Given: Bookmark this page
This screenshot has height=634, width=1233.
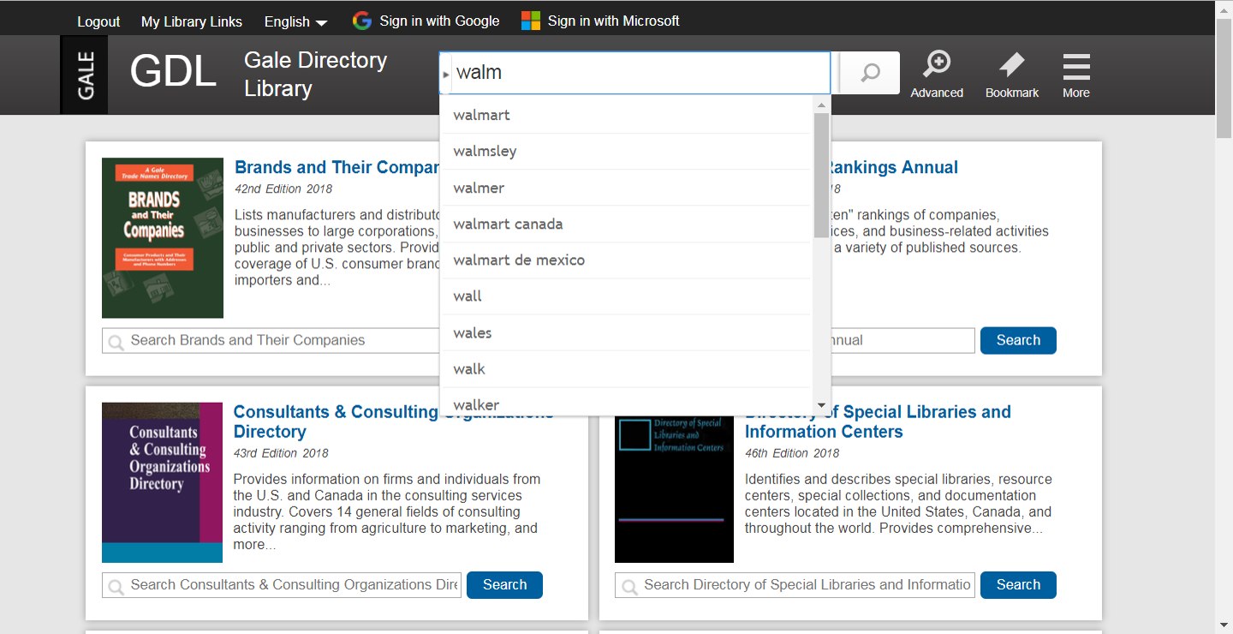Looking at the screenshot, I should [1012, 75].
